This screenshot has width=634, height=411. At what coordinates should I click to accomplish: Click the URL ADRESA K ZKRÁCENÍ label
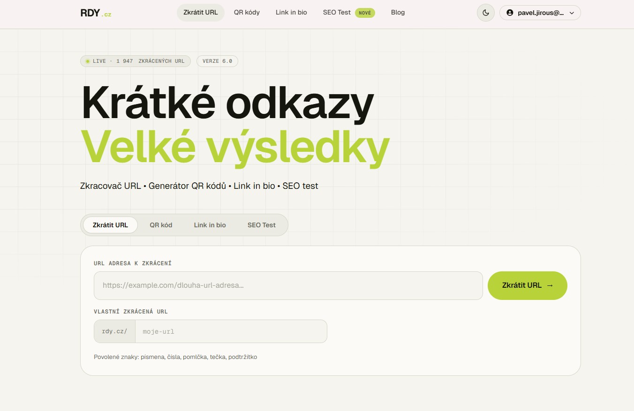(x=133, y=263)
